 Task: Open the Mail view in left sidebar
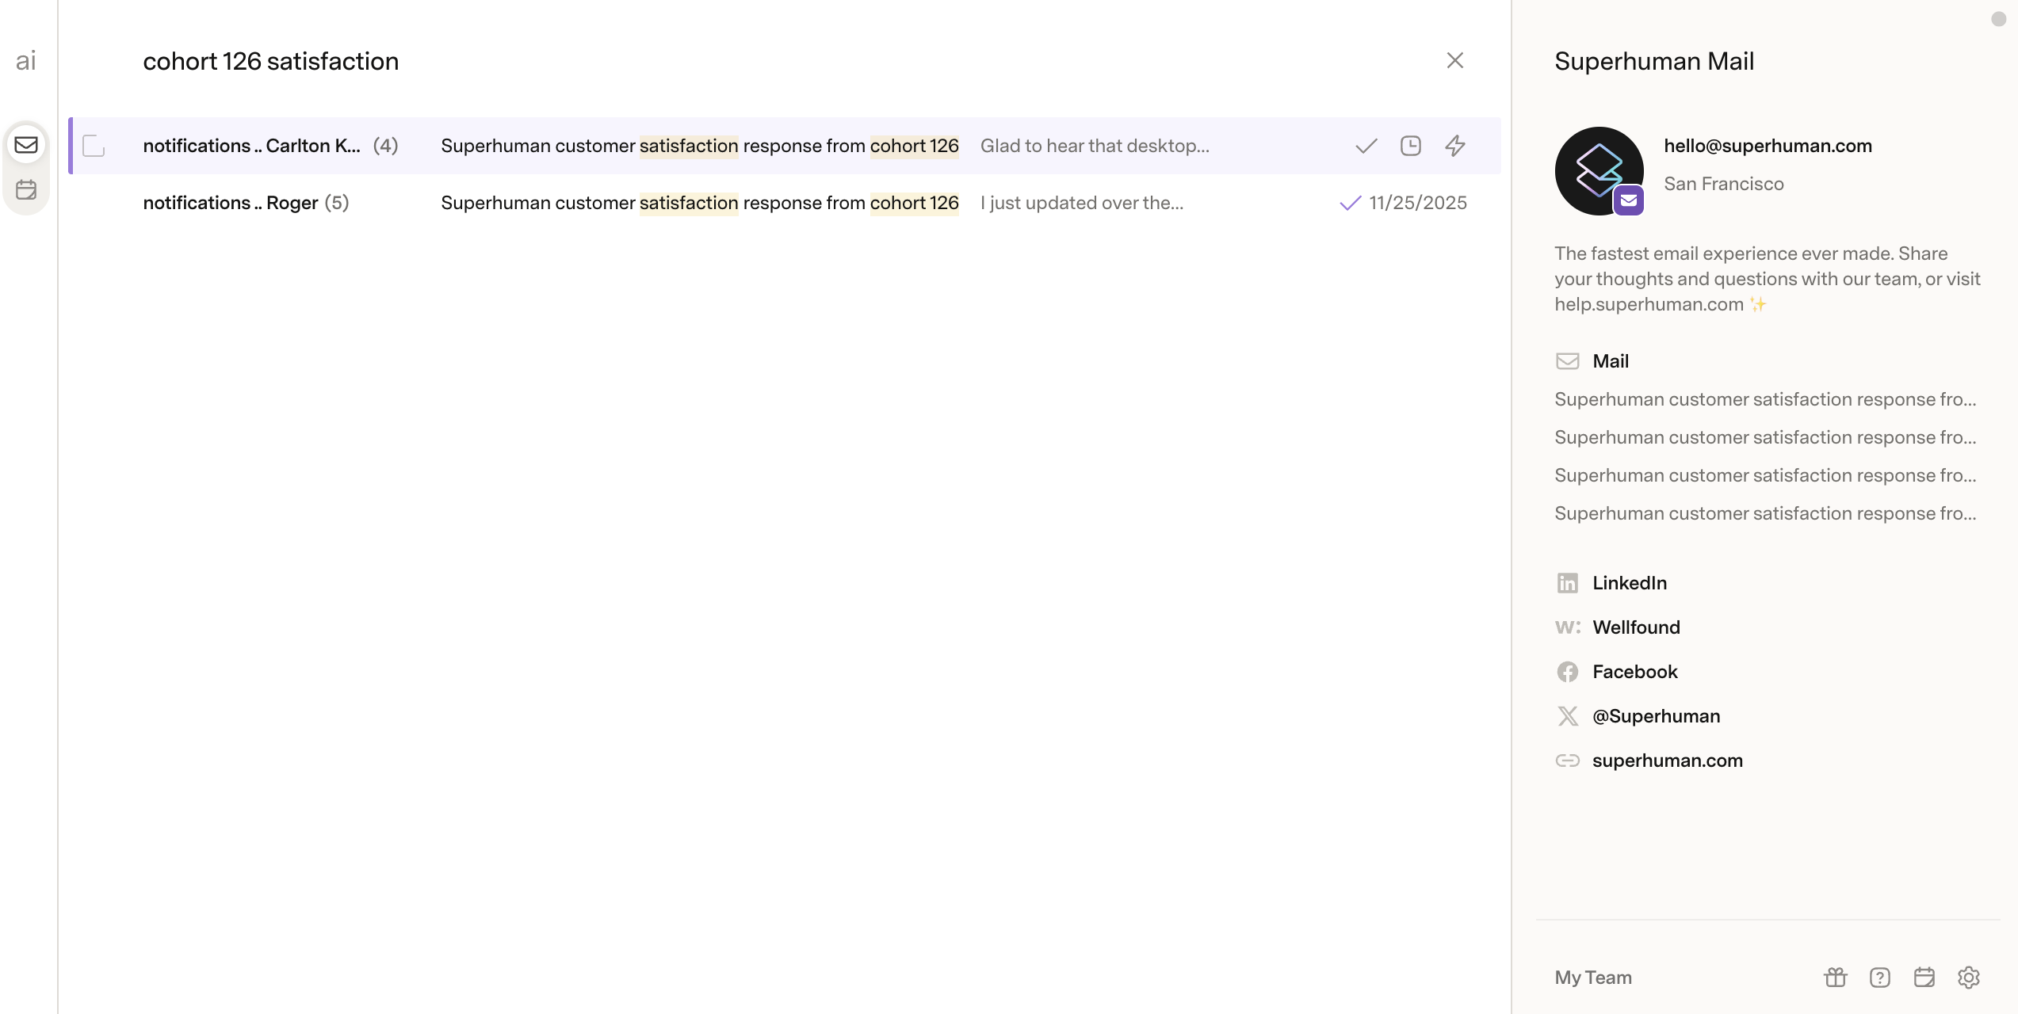pos(26,145)
